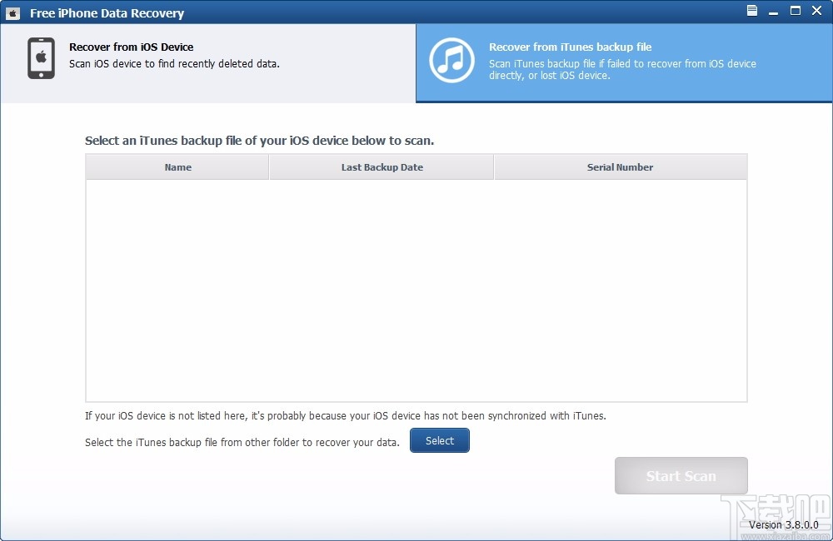This screenshot has height=541, width=833.
Task: Sort by the Serial Number column
Action: [620, 166]
